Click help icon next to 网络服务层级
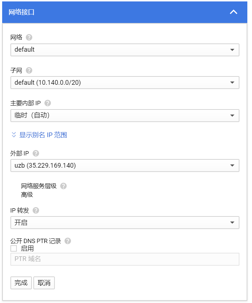The width and height of the screenshot is (252, 303). tap(63, 186)
